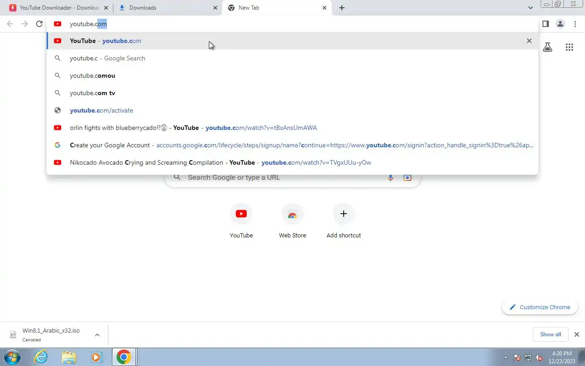Open Chrome's three-dot menu
585x366 pixels.
click(575, 24)
